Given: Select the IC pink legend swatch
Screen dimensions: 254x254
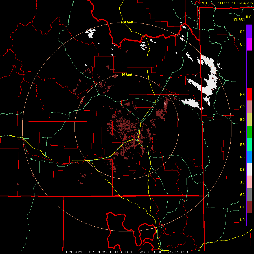Looking at the screenshot, I should pyautogui.click(x=249, y=182).
